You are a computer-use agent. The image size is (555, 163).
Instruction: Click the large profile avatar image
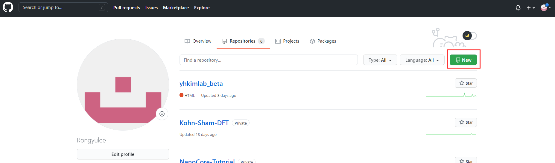tap(123, 85)
